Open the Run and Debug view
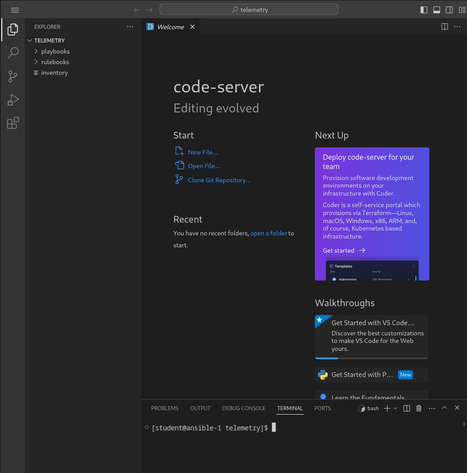Screen dimensions: 467x473 coord(13,100)
